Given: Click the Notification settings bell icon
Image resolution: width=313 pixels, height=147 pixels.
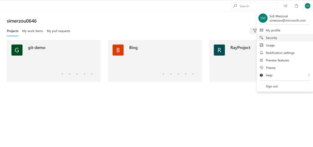Looking at the screenshot, I should click(261, 53).
